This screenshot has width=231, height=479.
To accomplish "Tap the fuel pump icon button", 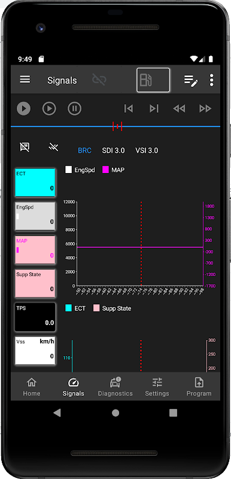I will click(153, 80).
